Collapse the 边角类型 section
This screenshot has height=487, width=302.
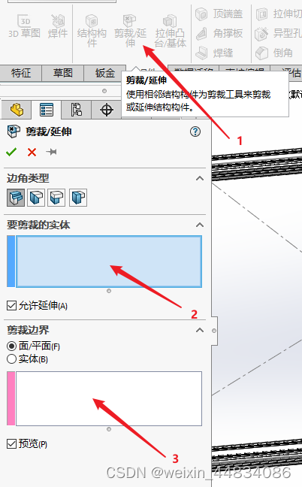tap(200, 178)
